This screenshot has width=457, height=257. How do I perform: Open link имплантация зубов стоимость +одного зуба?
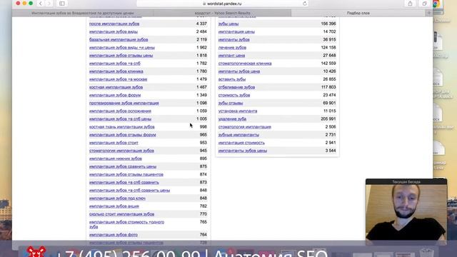[126, 224]
